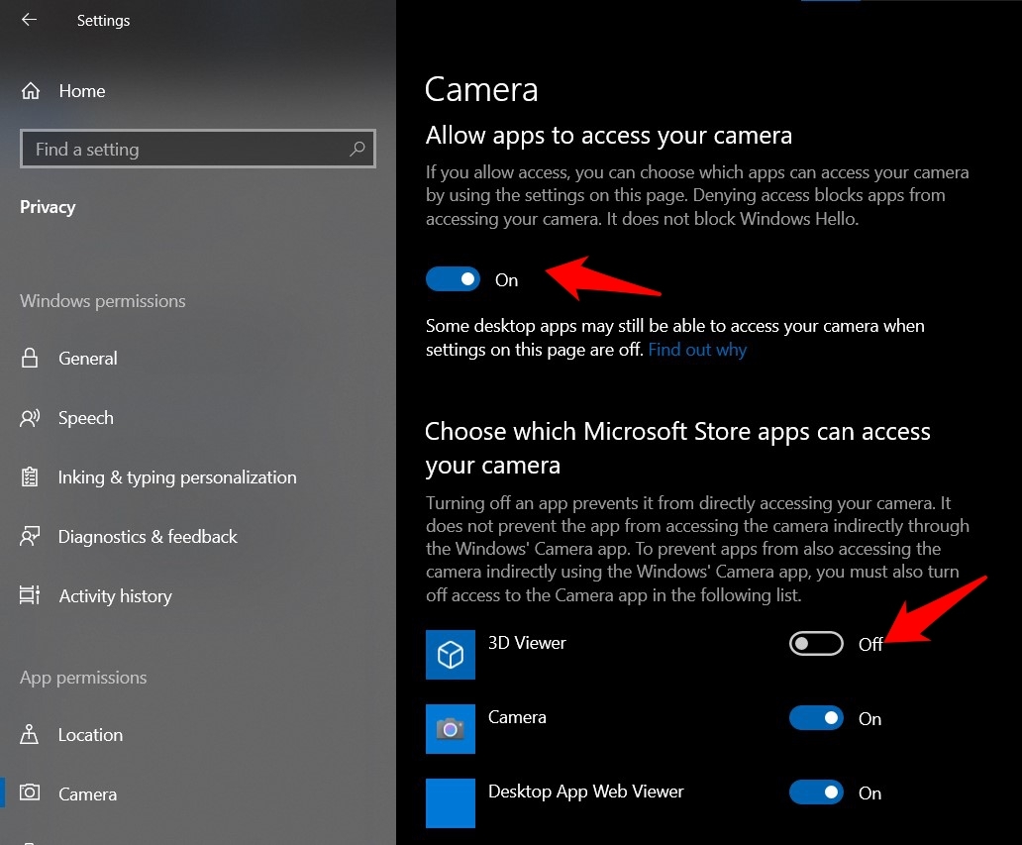
Task: Click Choose which Microsoft Store apps heading
Action: tap(677, 449)
